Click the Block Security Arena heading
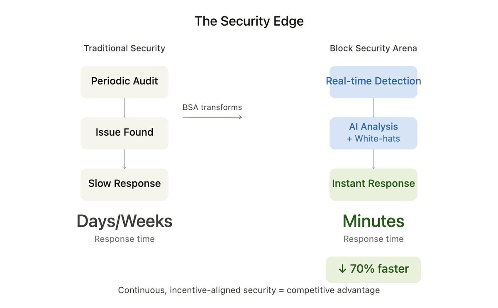Screen dimensions: 498x308 coord(373,49)
